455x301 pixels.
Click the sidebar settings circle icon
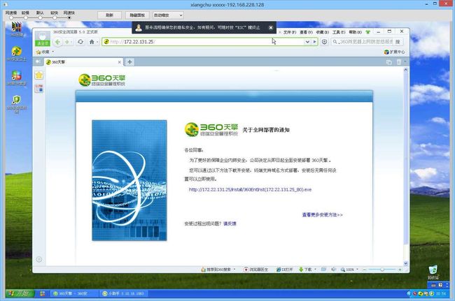39,259
